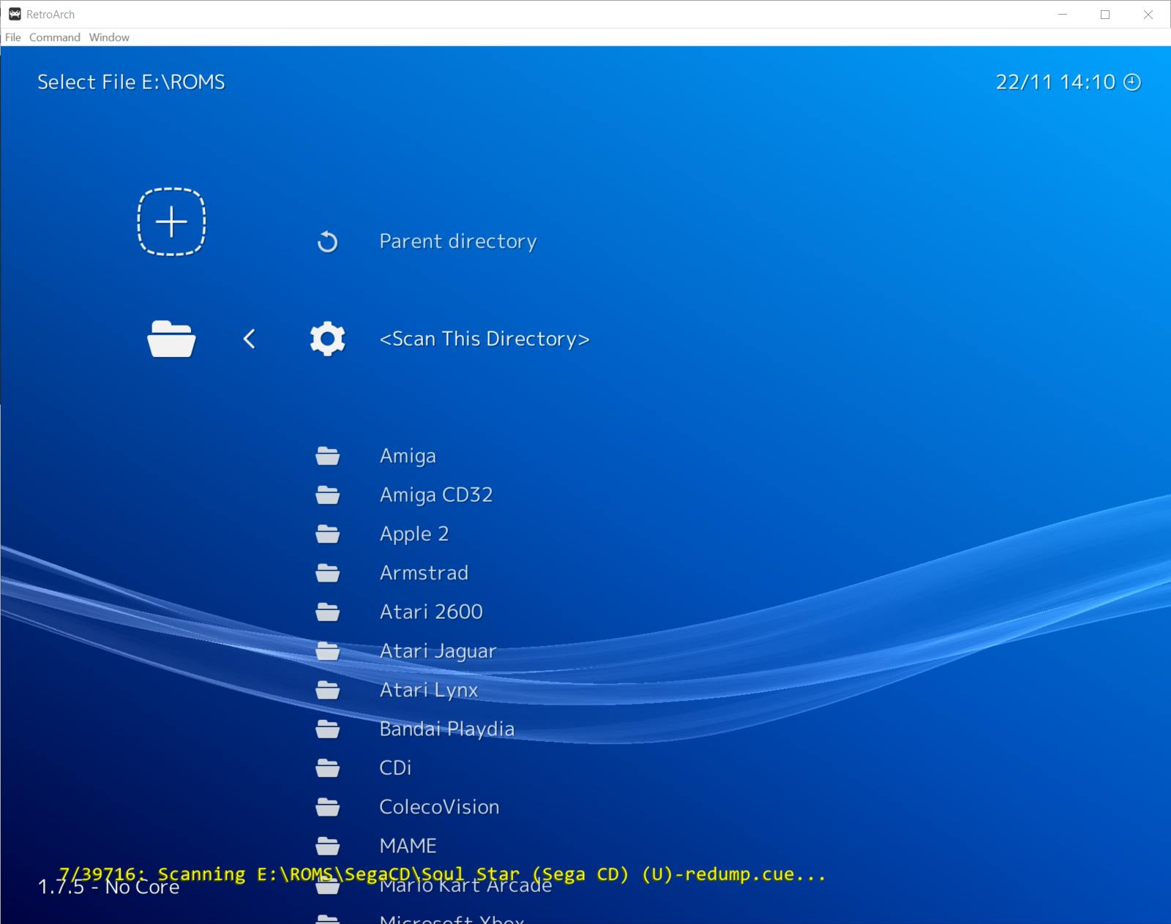1171x924 pixels.
Task: Open the CDi folder entry
Action: (x=395, y=768)
